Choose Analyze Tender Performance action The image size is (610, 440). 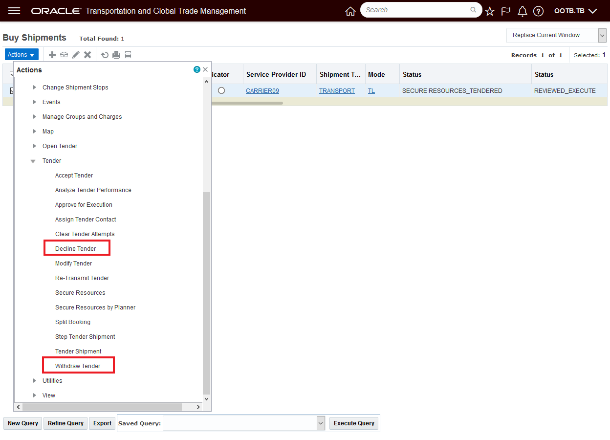point(93,190)
